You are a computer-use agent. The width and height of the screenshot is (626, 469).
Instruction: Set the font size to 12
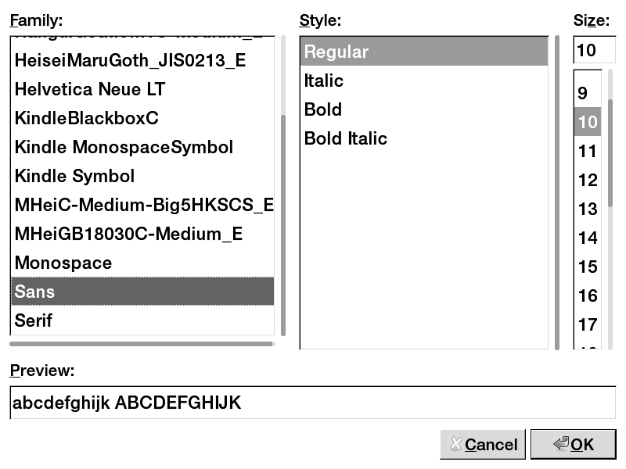pyautogui.click(x=588, y=180)
